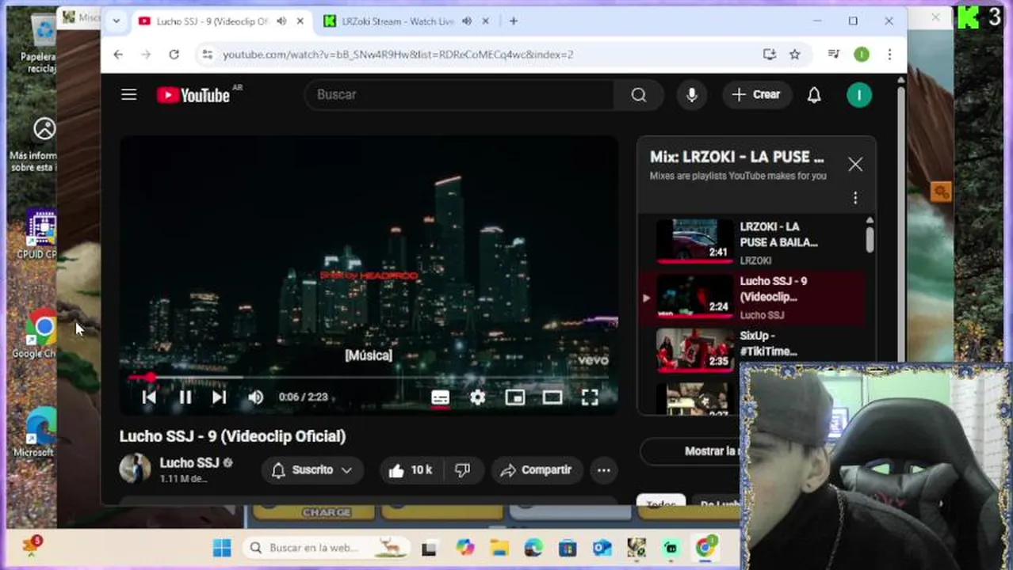This screenshot has width=1013, height=570.
Task: Open Chrome tab search dropdown
Action: [x=117, y=21]
